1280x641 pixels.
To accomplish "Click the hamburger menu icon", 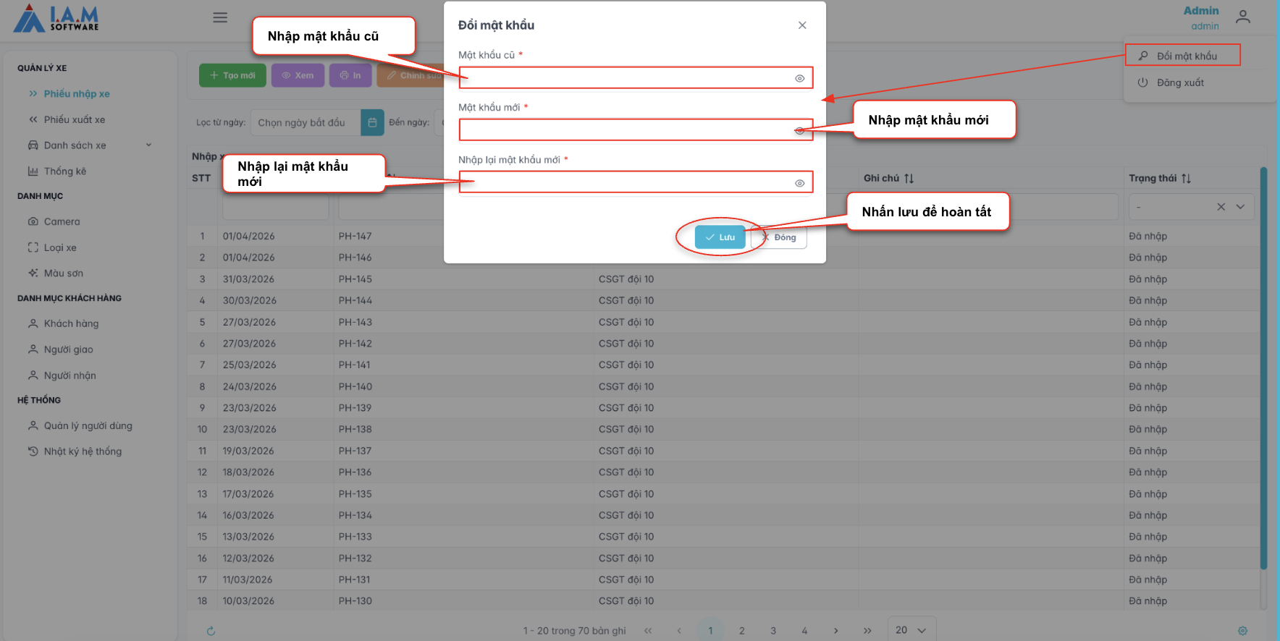I will coord(220,17).
